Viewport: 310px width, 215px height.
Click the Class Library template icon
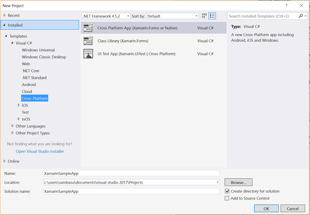(x=88, y=41)
